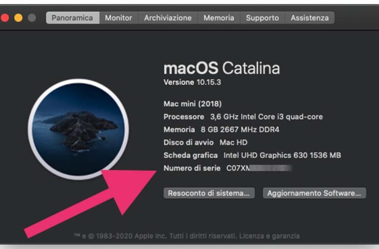Open Aggiornamento Software

point(314,193)
